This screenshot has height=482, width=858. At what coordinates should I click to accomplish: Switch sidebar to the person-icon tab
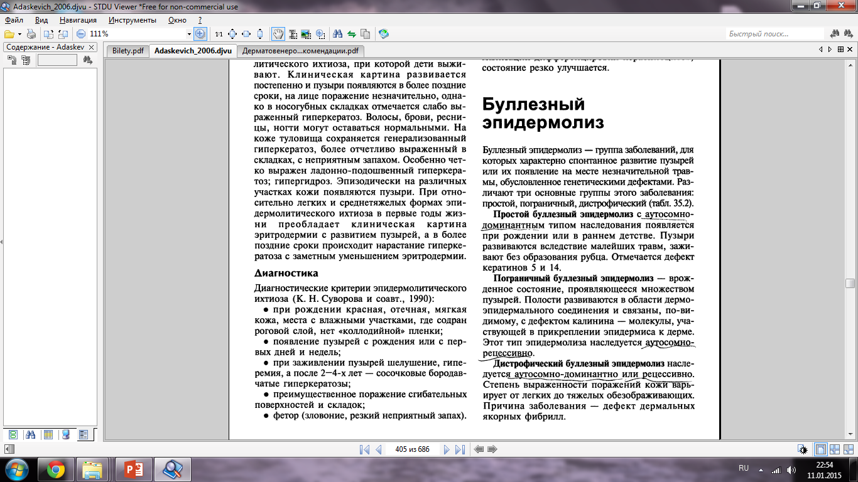[x=65, y=434]
